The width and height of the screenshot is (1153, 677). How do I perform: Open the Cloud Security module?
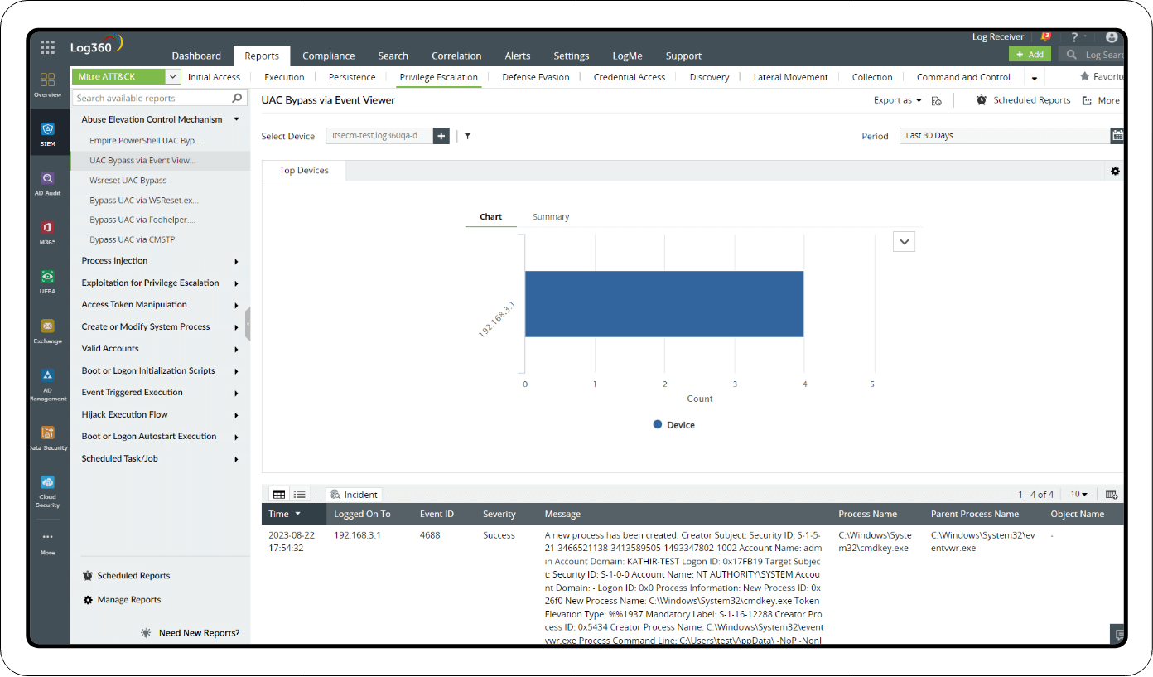click(x=47, y=491)
